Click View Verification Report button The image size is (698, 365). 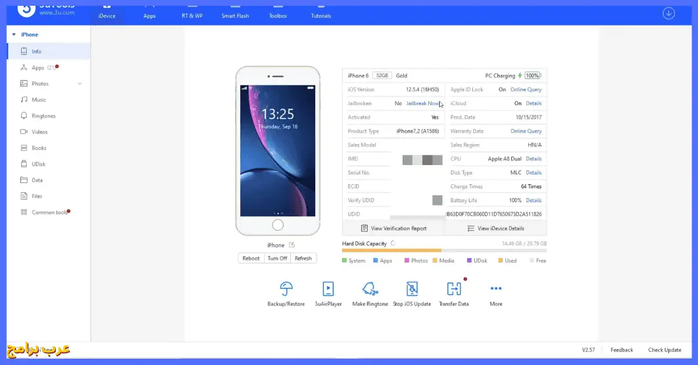tap(394, 228)
